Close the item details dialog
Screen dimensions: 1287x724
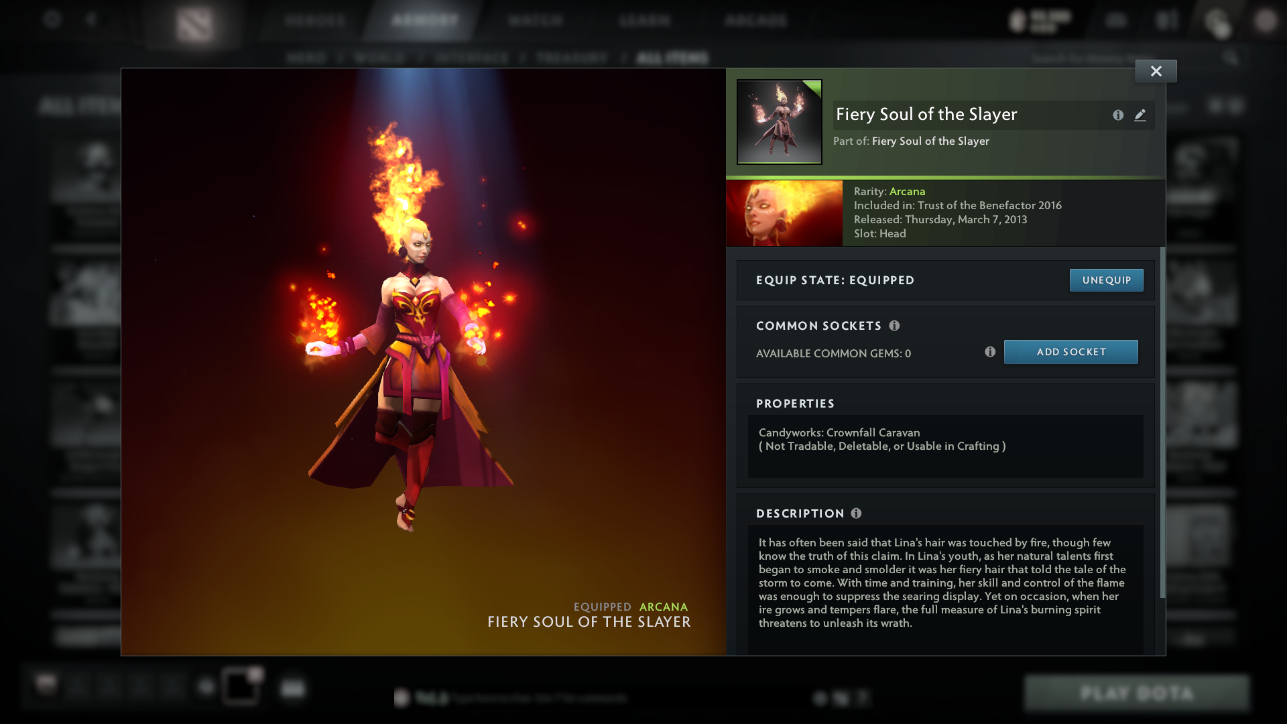pos(1155,70)
